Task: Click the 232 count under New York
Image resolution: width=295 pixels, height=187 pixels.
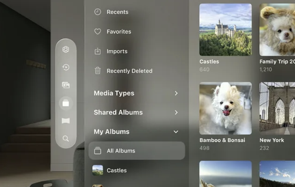Action: (x=264, y=148)
